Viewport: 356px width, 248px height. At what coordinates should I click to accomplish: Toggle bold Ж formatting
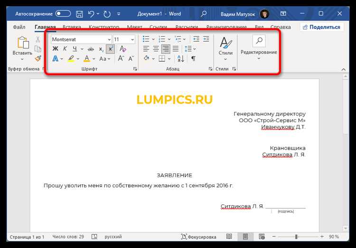point(55,49)
